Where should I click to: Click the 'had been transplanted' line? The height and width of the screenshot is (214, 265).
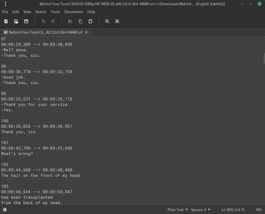click(x=27, y=197)
